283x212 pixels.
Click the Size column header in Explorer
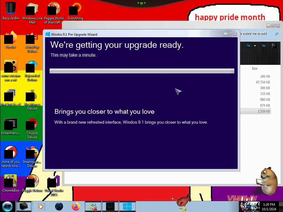[x=255, y=68]
